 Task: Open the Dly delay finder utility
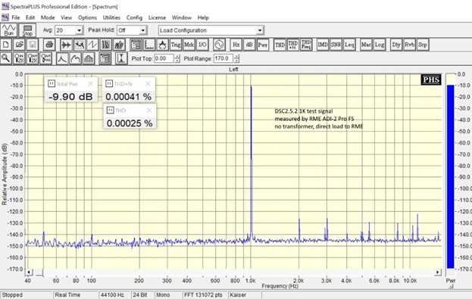pyautogui.click(x=396, y=45)
